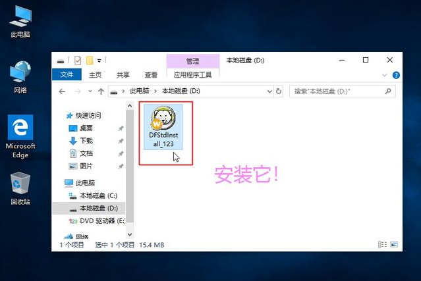Open 图片 in the navigation pane
Image resolution: width=421 pixels, height=281 pixels.
(81, 166)
